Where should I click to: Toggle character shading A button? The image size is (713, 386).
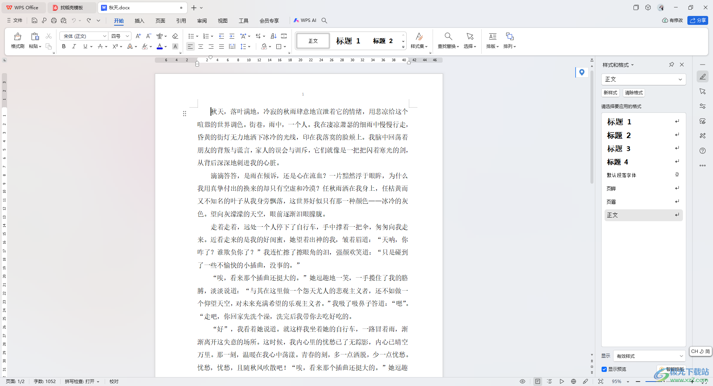tap(175, 46)
